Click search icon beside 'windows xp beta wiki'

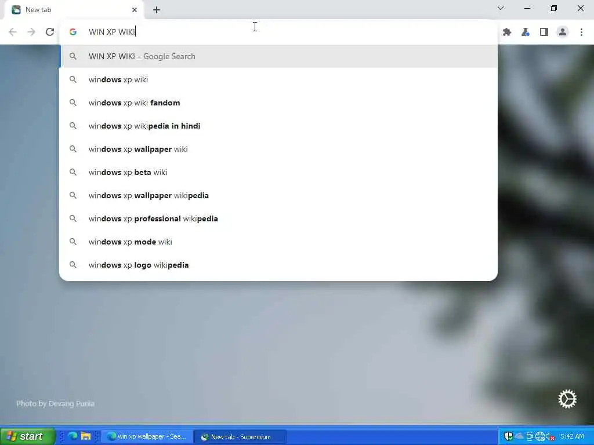pos(73,172)
